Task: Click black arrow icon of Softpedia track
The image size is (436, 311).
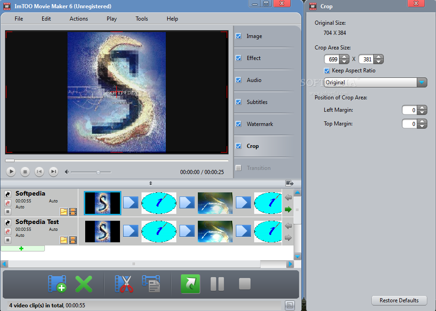Action: [8, 194]
